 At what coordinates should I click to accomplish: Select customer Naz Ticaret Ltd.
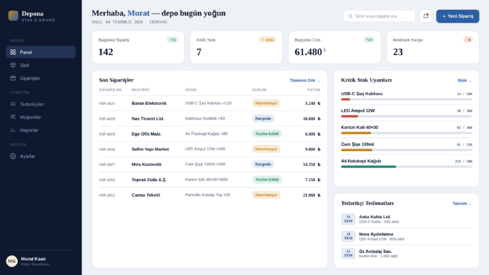148,118
